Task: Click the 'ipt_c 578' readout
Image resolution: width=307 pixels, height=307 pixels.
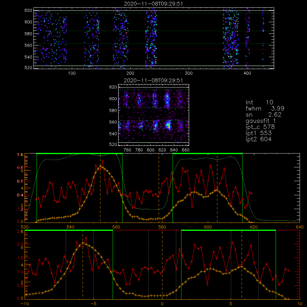Action: (260, 127)
